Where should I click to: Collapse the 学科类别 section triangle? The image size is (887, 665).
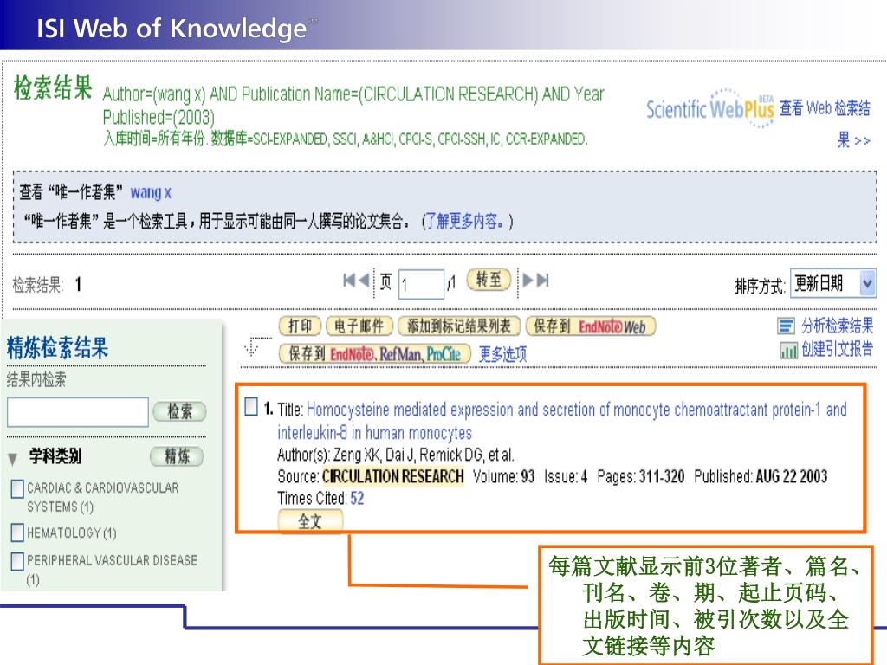(x=12, y=459)
